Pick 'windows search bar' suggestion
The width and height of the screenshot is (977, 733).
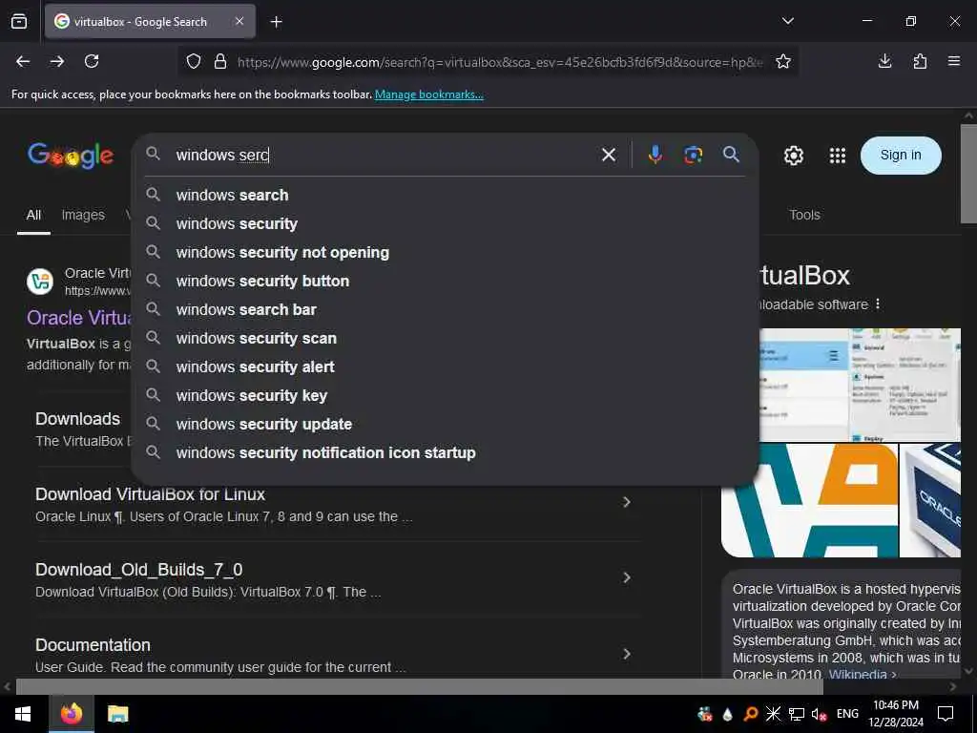click(445, 310)
